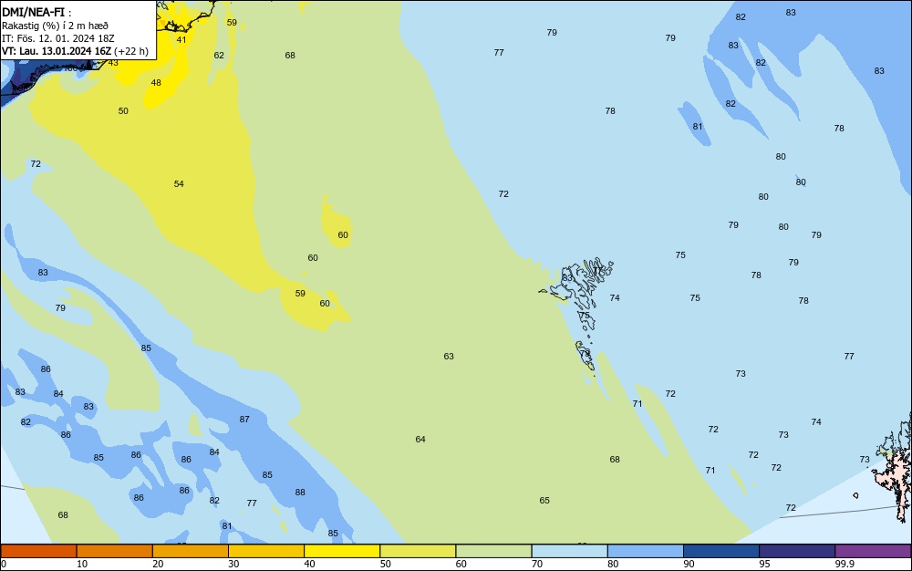The width and height of the screenshot is (912, 571).
Task: Click the 'Rakastig (%) í 2 m hæð' label
Action: pos(55,26)
